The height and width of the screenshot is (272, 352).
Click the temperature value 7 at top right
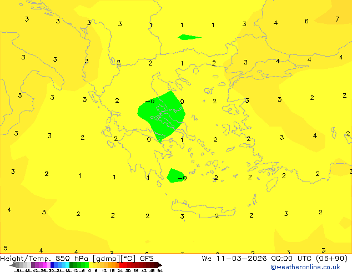tap(337, 19)
